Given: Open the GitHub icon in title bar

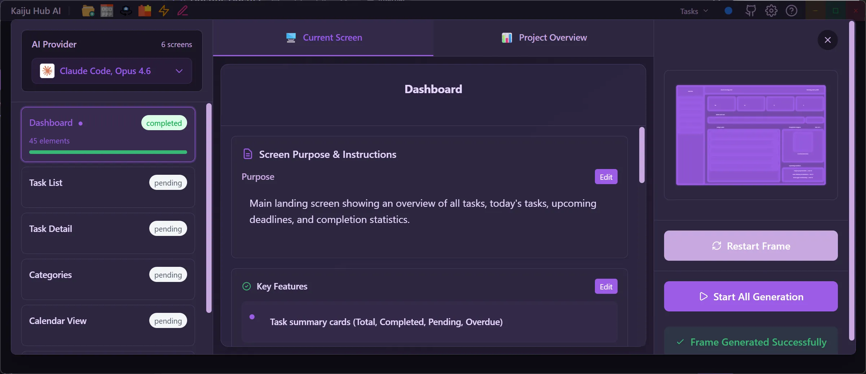Looking at the screenshot, I should coord(751,11).
